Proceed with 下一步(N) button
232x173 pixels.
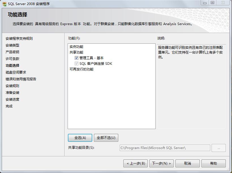162,163
